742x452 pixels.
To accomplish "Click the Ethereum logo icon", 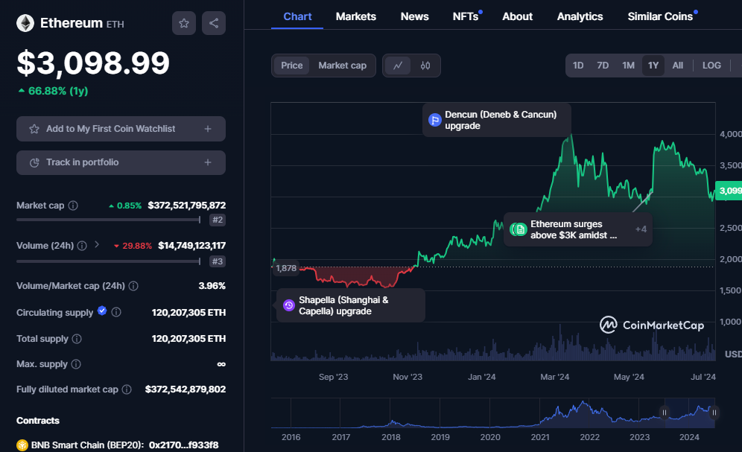I will 25,23.
